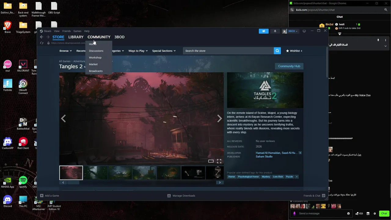The height and width of the screenshot is (220, 391).
Task: Open the Brave browser shortcut
Action: click(x=8, y=27)
